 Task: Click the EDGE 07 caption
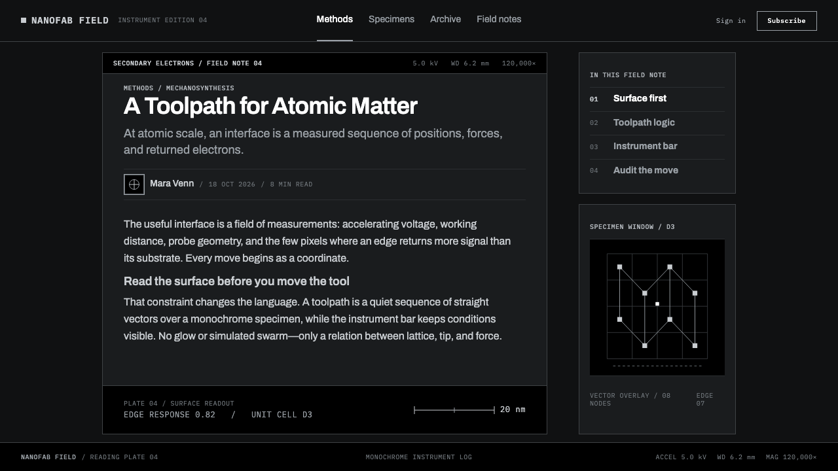pos(705,400)
